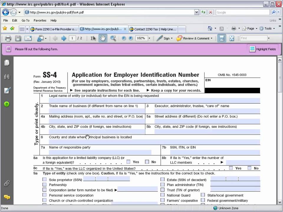Open the Favorites menu
283x212 pixels.
coord(40,20)
